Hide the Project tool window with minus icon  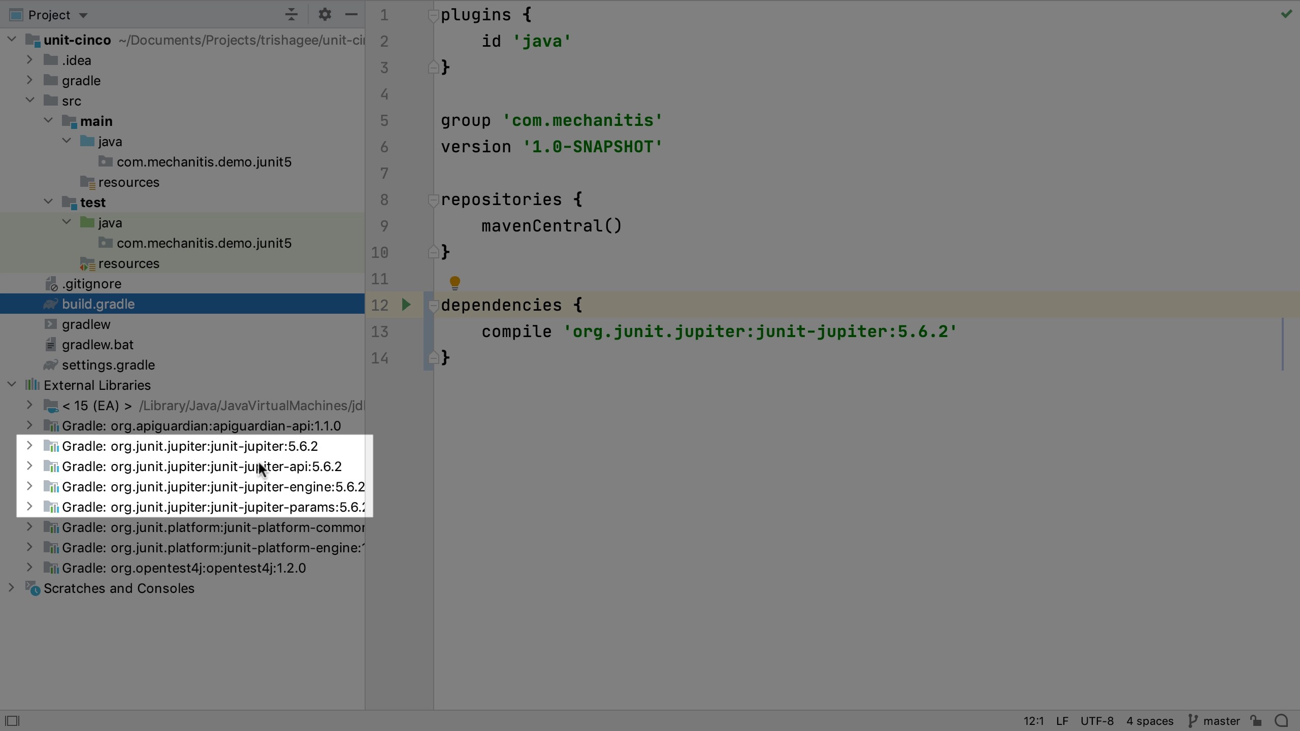point(351,14)
